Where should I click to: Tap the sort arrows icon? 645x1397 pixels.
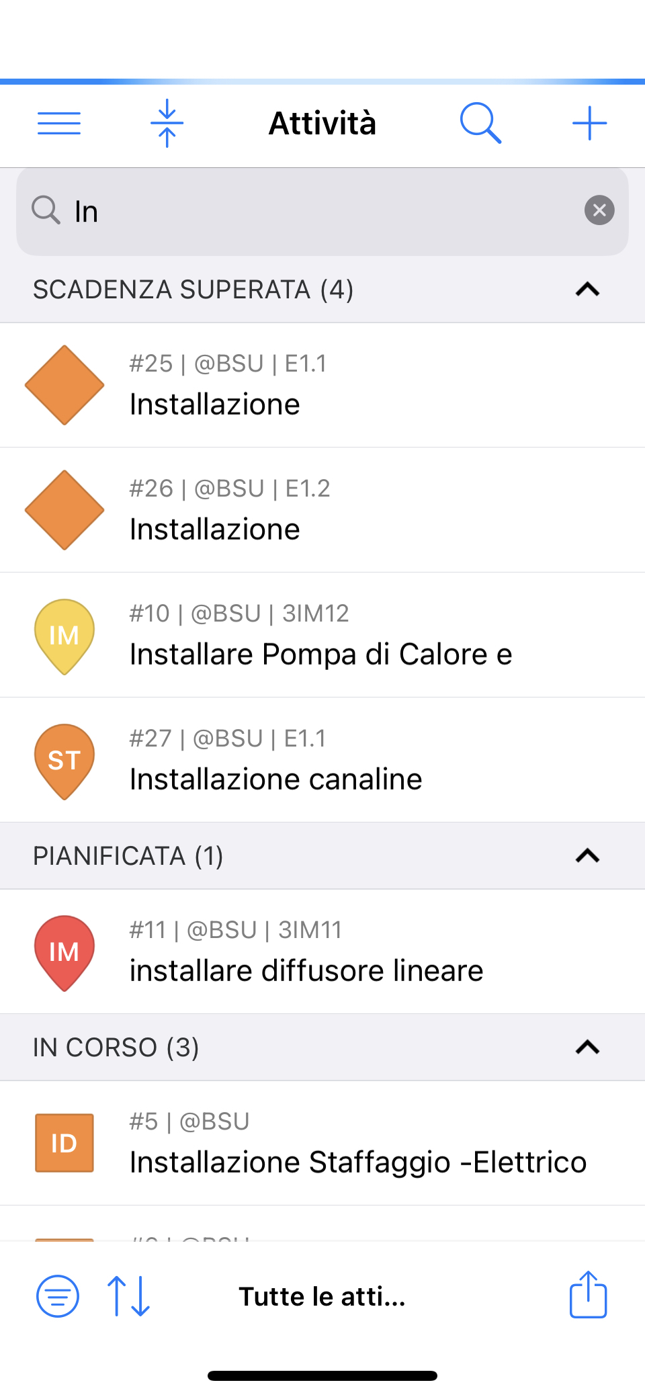pos(128,1296)
